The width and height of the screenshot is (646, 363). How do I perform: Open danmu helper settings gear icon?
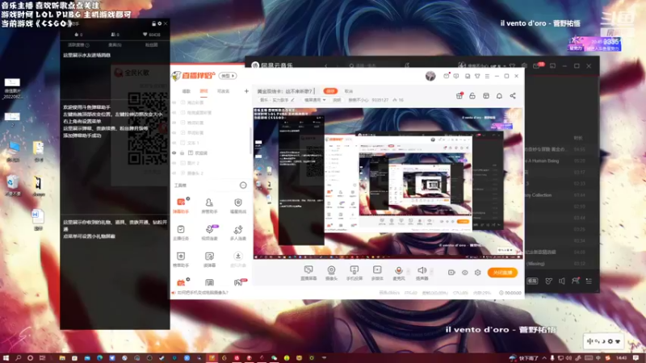tap(159, 23)
